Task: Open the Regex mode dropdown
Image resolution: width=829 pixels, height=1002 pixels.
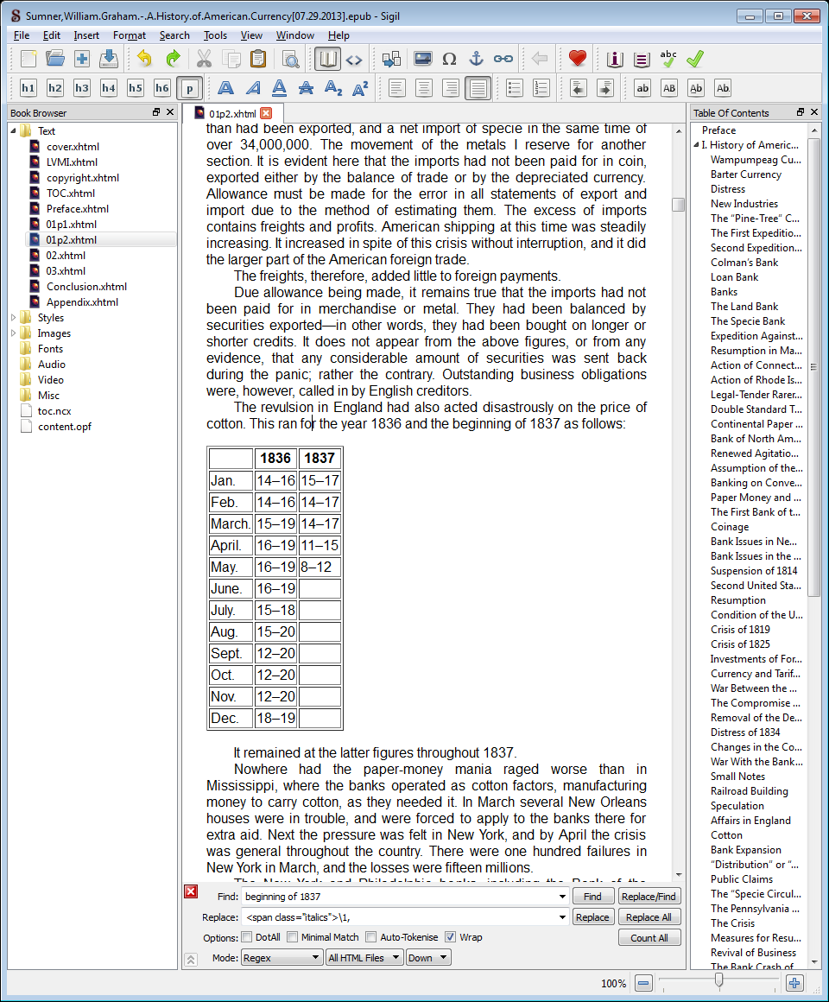Action: click(282, 957)
